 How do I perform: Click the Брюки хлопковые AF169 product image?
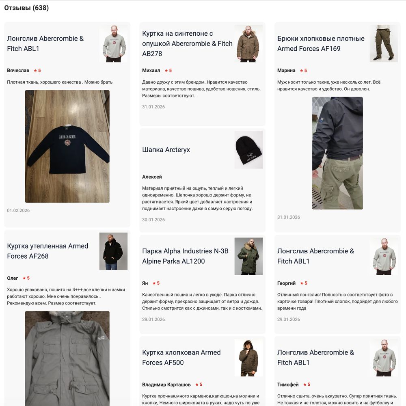(x=384, y=43)
